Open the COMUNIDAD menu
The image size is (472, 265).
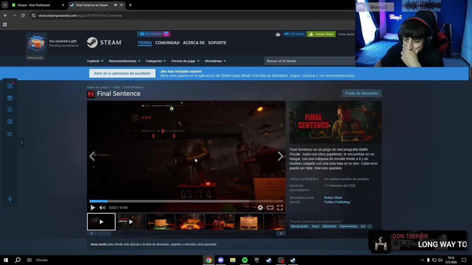point(167,43)
